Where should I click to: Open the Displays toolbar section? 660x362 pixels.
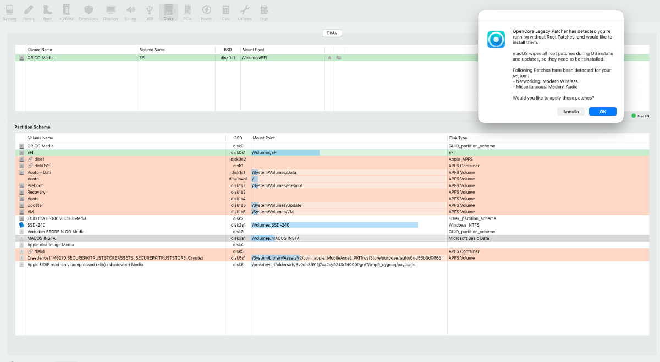tap(111, 12)
